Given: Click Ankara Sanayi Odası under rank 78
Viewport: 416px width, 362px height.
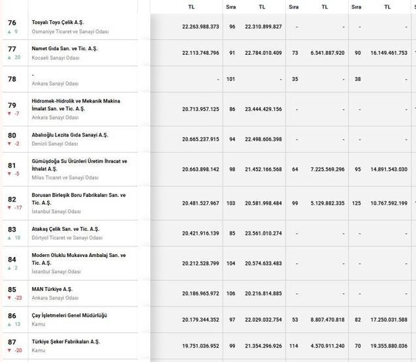Looking at the screenshot, I should pos(55,83).
